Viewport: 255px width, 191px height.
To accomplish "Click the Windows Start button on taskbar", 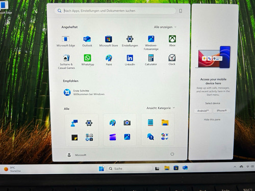I will coord(101,169).
